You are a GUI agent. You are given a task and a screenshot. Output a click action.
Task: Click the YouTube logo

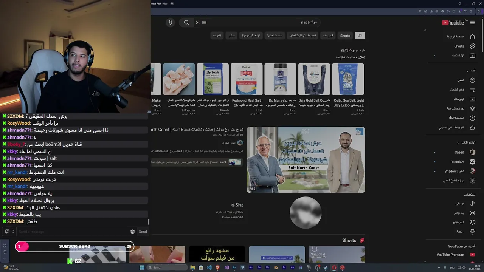[453, 23]
